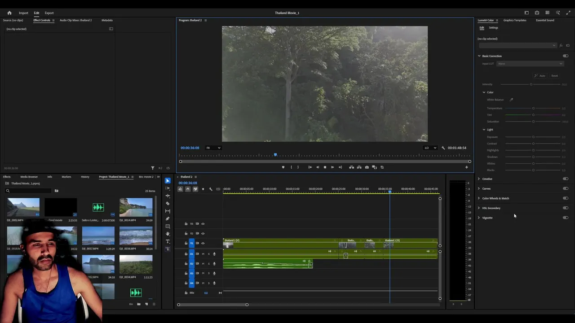Add a marker in the Program monitor
575x323 pixels.
coord(283,167)
